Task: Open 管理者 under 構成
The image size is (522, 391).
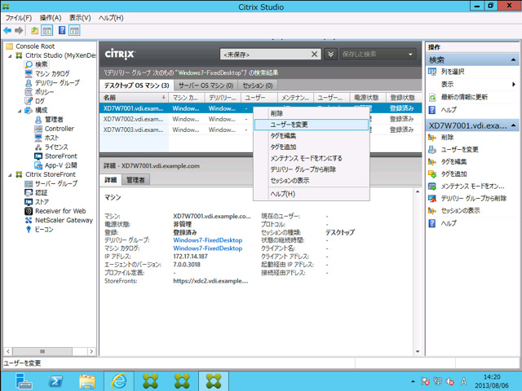Action: [x=54, y=120]
